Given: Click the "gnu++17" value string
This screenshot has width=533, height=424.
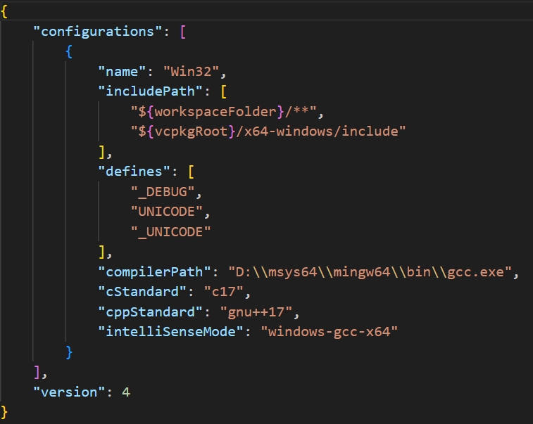Looking at the screenshot, I should tap(247, 311).
